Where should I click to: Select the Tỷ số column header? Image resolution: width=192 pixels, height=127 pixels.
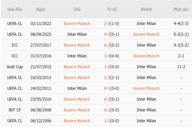(112, 9)
